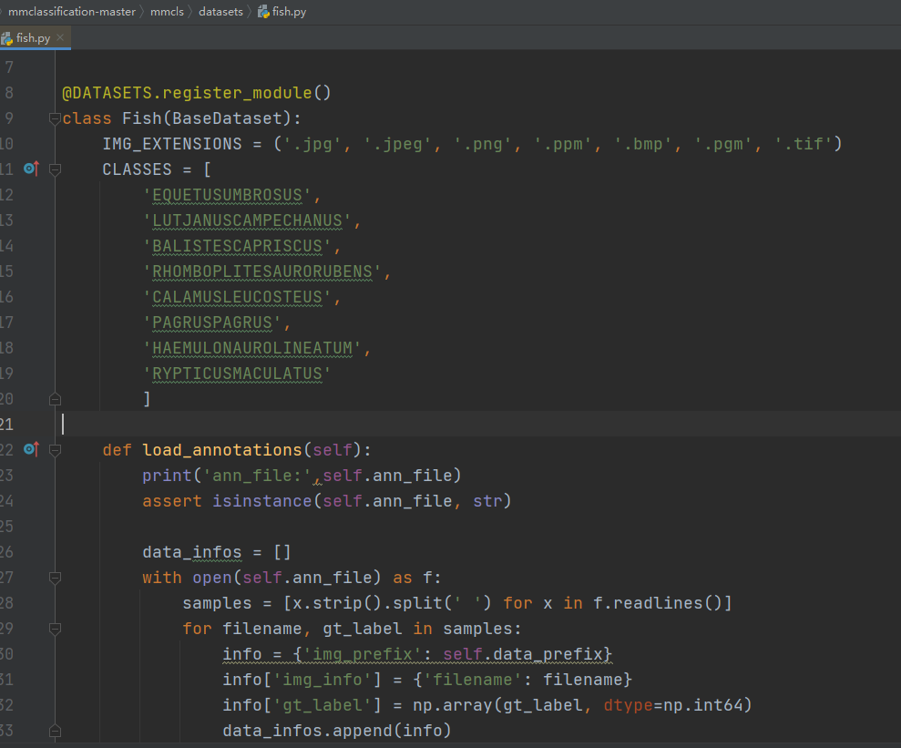Click the Python file icon in fish.py tab
This screenshot has height=748, width=901.
(x=7, y=38)
